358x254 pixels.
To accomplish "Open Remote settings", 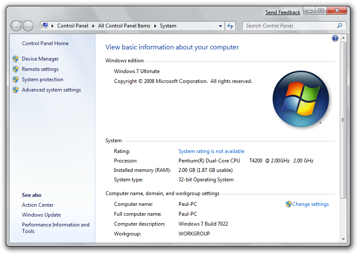I will pos(40,69).
